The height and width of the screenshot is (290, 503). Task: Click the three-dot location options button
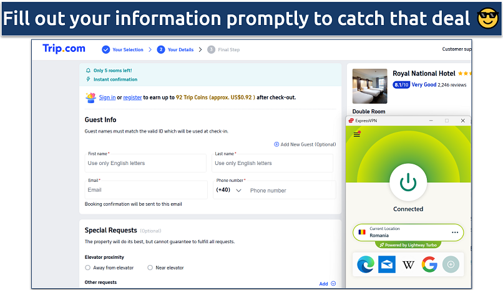455,232
